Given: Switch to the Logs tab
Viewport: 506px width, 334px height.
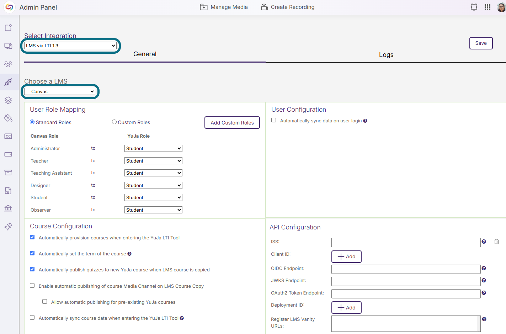Looking at the screenshot, I should point(386,55).
